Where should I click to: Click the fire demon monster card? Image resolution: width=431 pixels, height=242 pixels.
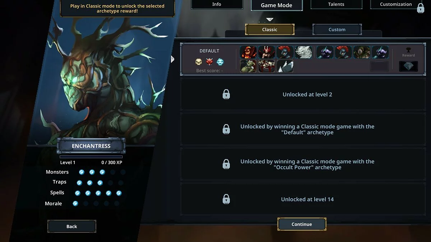[x=249, y=52]
